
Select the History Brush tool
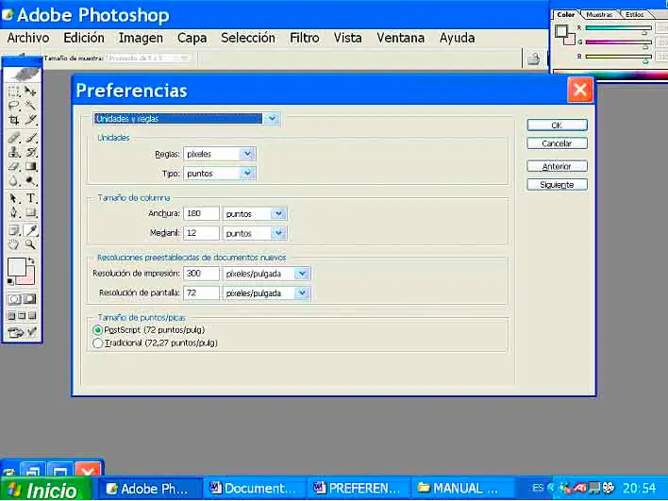30,152
